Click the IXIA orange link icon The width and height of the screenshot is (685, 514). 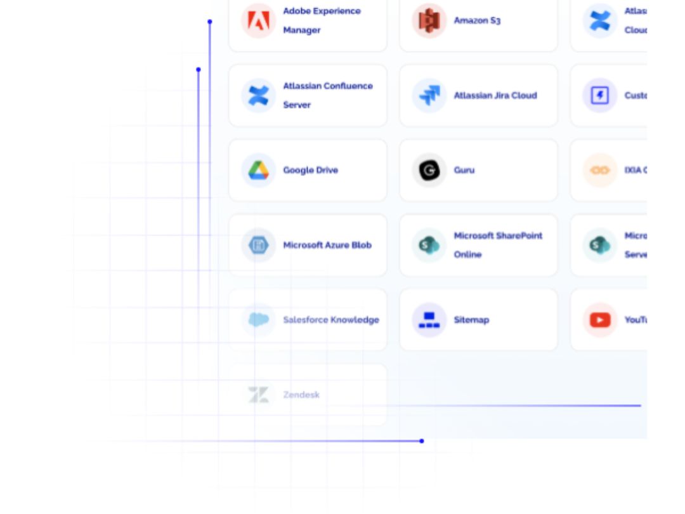point(600,170)
